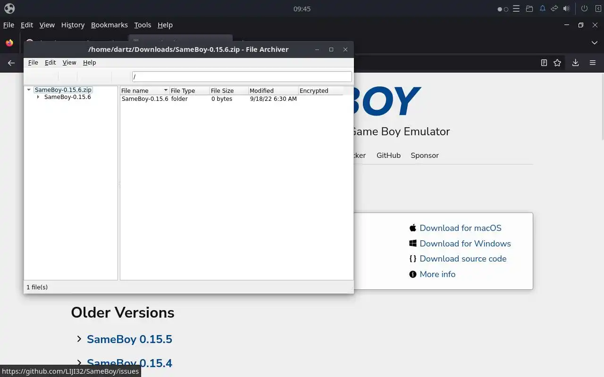Open the network arrows tray icon
The height and width of the screenshot is (377, 604).
[554, 8]
